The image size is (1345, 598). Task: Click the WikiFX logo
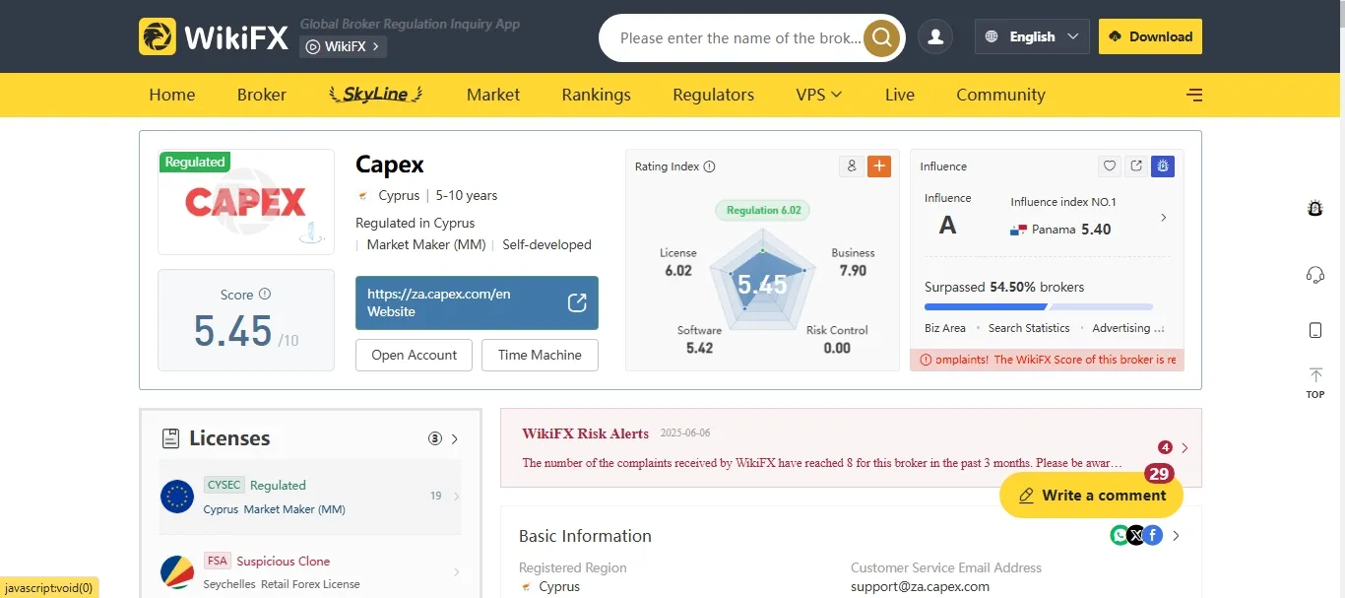click(x=214, y=36)
